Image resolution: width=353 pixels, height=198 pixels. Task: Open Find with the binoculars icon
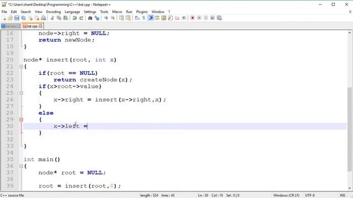pyautogui.click(x=90, y=18)
